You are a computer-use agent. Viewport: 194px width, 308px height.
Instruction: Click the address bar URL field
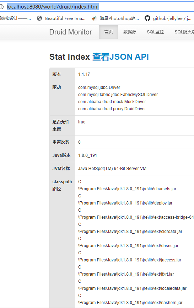98,7
